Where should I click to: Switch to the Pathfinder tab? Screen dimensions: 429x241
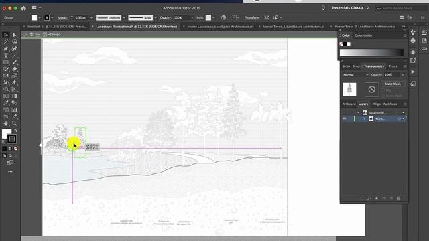pyautogui.click(x=390, y=104)
